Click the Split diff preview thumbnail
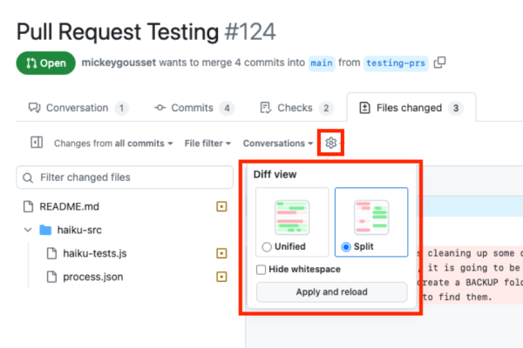The width and height of the screenshot is (523, 348). pyautogui.click(x=371, y=217)
